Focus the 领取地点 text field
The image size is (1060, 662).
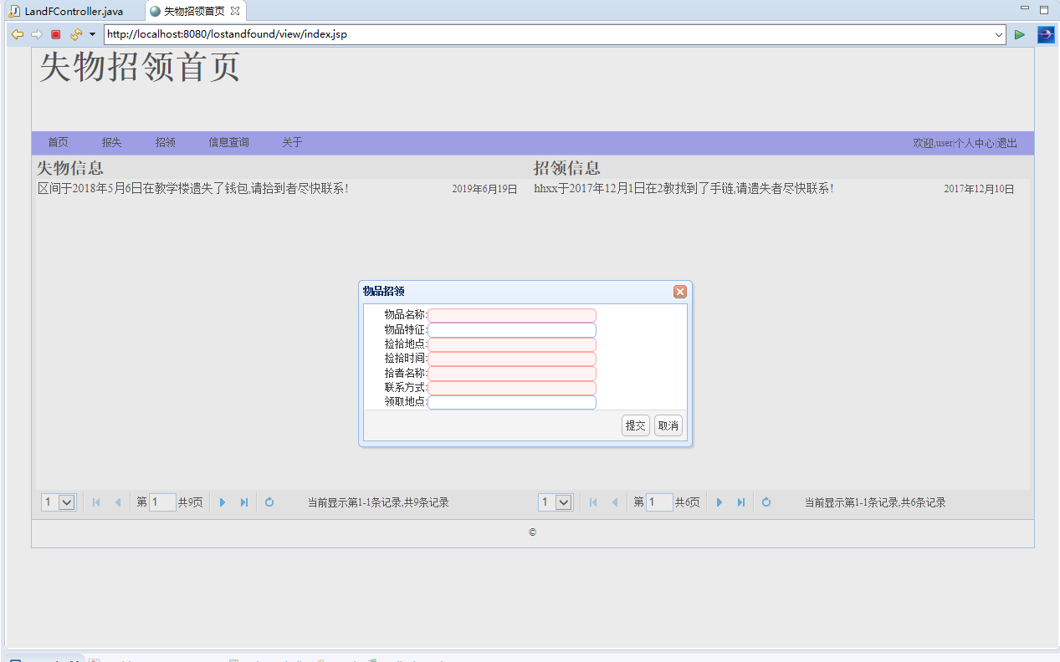pyautogui.click(x=512, y=402)
